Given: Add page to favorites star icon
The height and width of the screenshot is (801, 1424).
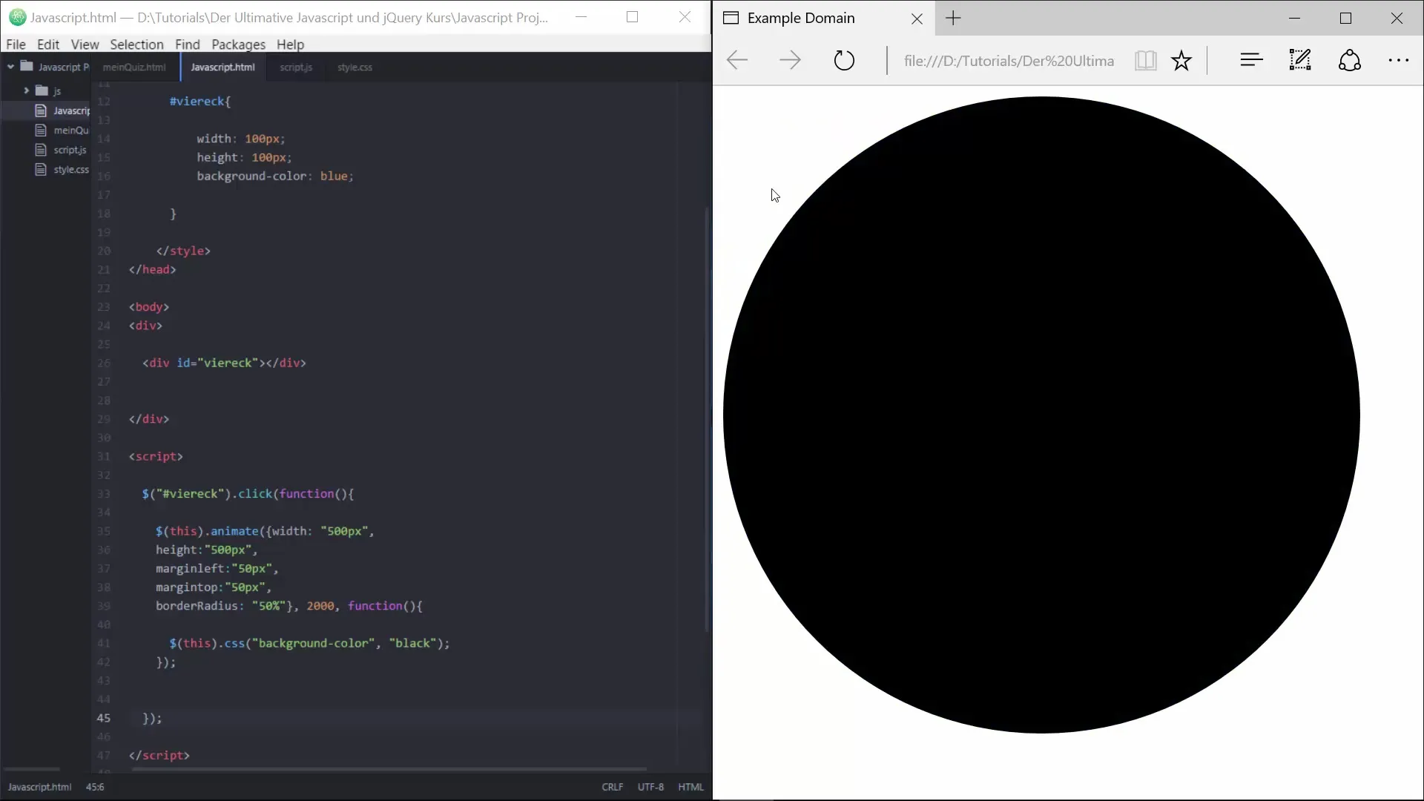Looking at the screenshot, I should 1181,60.
